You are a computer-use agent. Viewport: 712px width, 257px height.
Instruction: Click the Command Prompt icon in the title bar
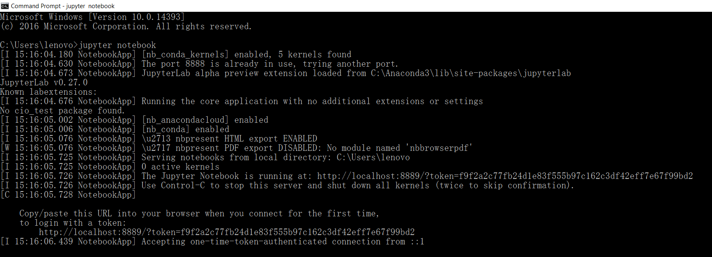coord(4,6)
